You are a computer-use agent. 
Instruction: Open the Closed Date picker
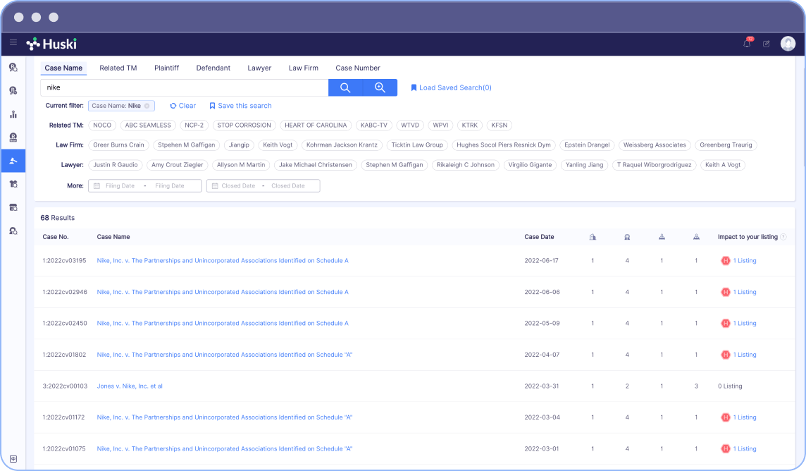263,185
